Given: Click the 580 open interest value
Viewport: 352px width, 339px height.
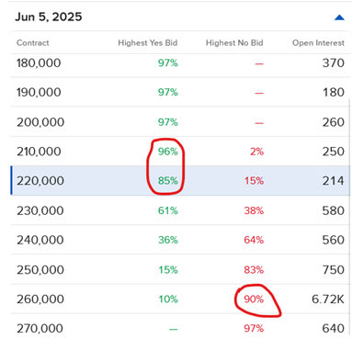Looking at the screenshot, I should coord(333,210).
